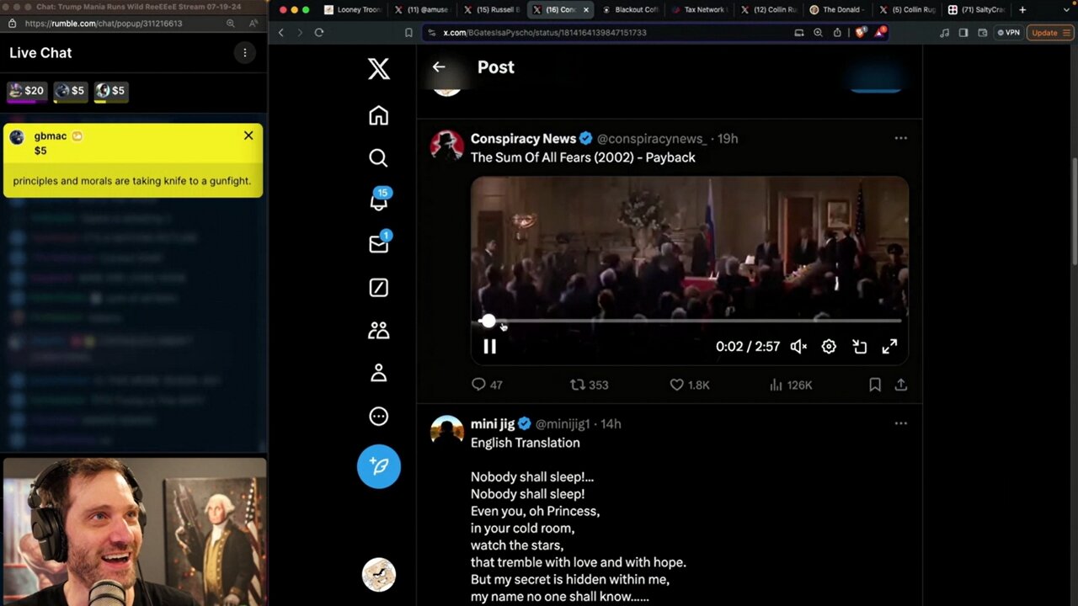This screenshot has width=1078, height=606.
Task: Switch to The Donald browser tab
Action: (837, 10)
